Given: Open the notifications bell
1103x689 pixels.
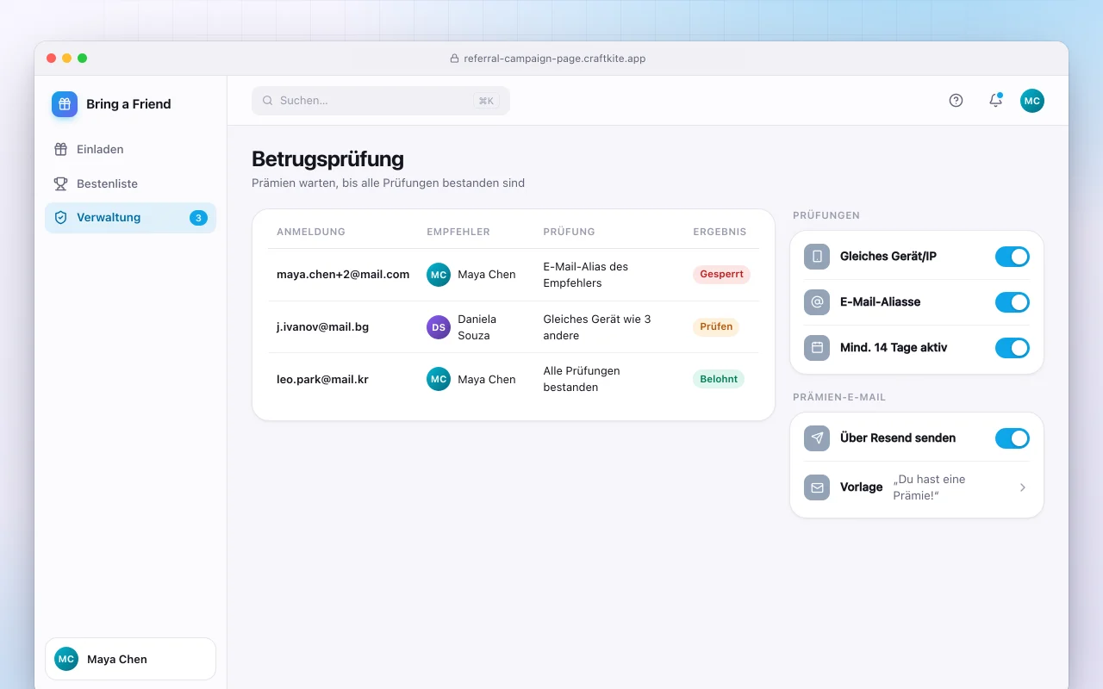Looking at the screenshot, I should 995,101.
